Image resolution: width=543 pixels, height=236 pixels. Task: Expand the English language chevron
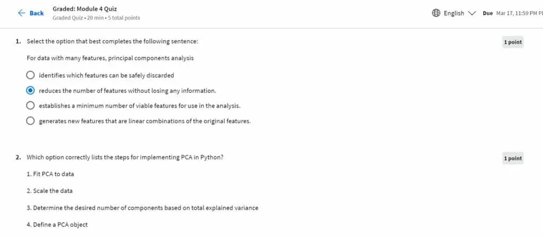471,13
